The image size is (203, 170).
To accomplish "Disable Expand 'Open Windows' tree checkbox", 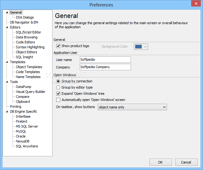I will (58, 94).
